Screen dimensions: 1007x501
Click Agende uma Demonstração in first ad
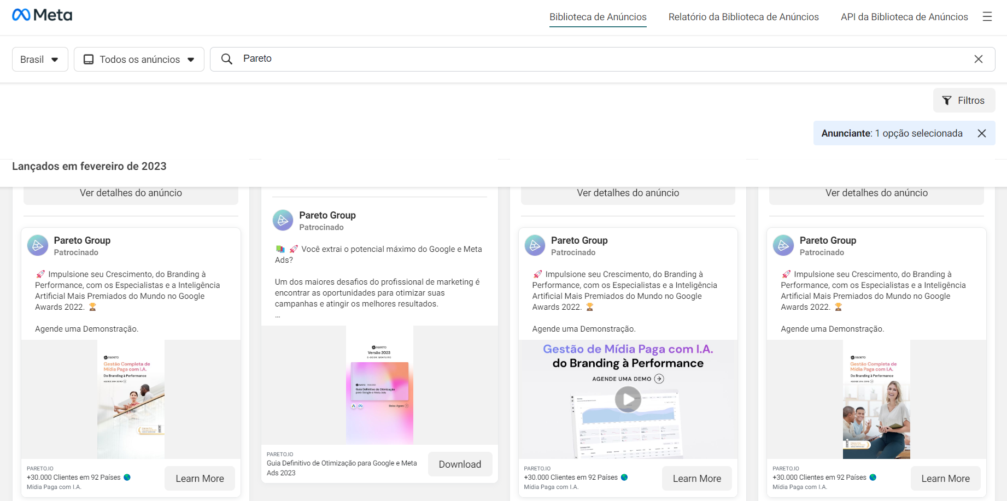point(86,329)
